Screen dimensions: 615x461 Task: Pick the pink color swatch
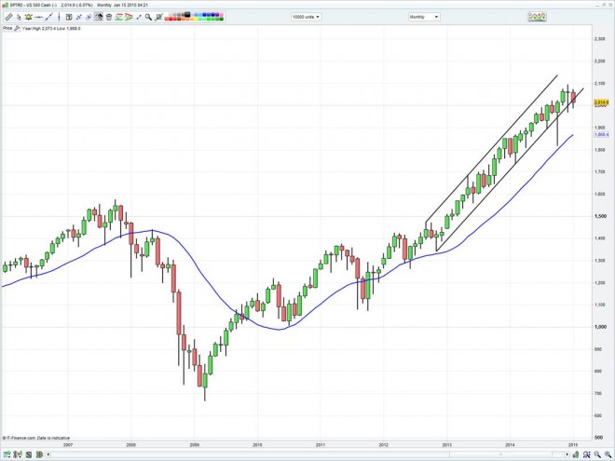(221, 15)
